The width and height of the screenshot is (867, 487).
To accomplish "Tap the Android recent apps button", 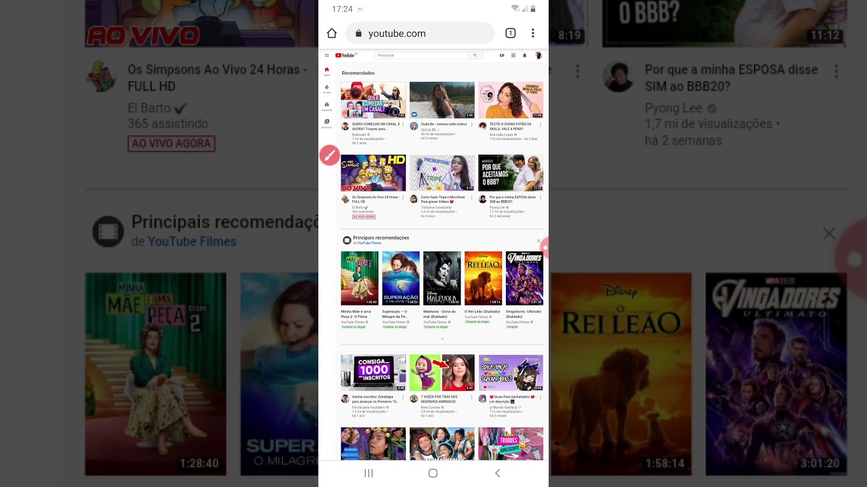I will click(368, 473).
